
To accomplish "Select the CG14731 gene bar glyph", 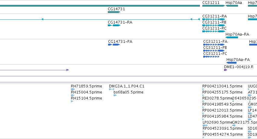I will (114, 12).
